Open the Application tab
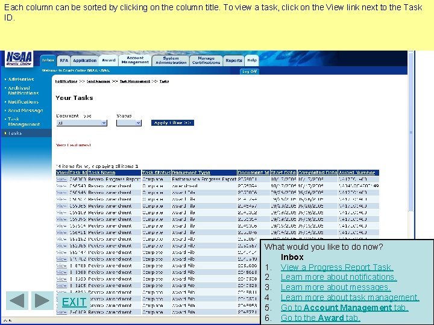This screenshot has height=325, width=434. click(84, 61)
